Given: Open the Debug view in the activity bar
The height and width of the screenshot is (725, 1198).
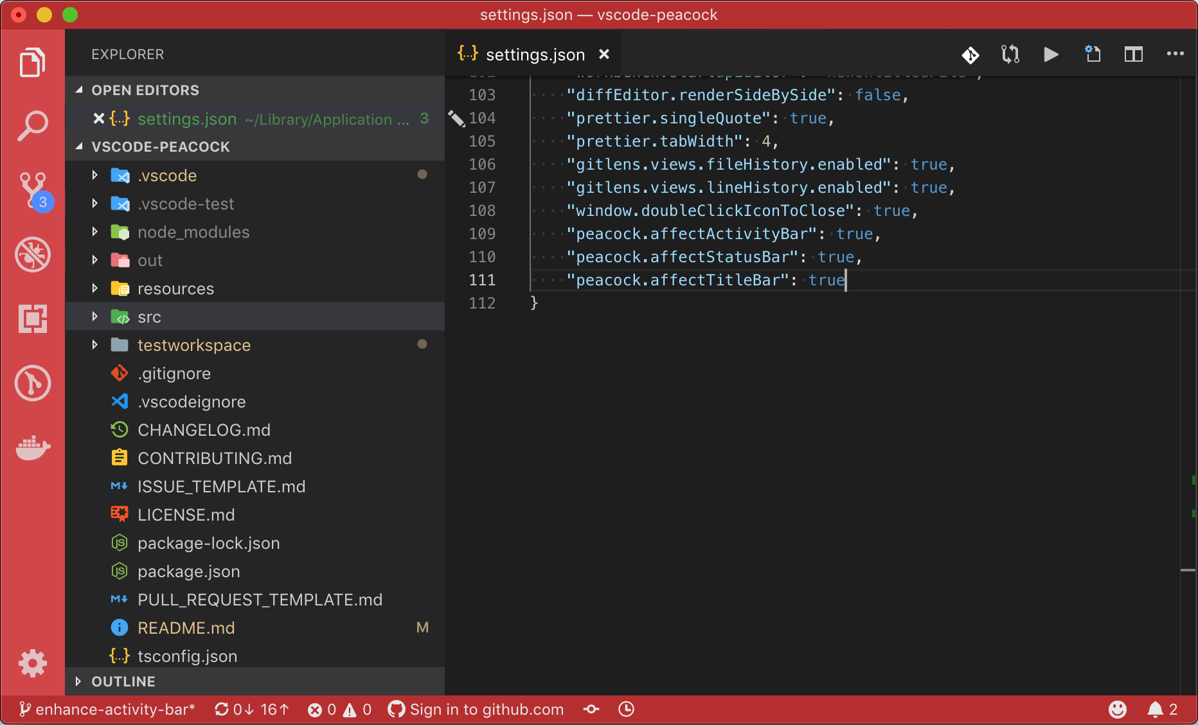Looking at the screenshot, I should click(33, 255).
